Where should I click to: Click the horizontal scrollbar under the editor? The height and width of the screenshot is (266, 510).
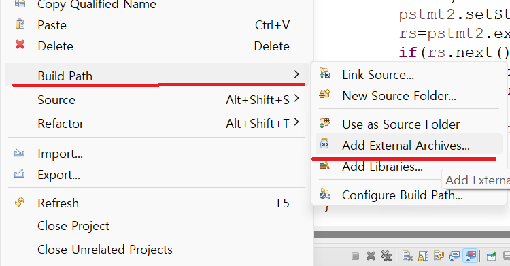pos(412,235)
